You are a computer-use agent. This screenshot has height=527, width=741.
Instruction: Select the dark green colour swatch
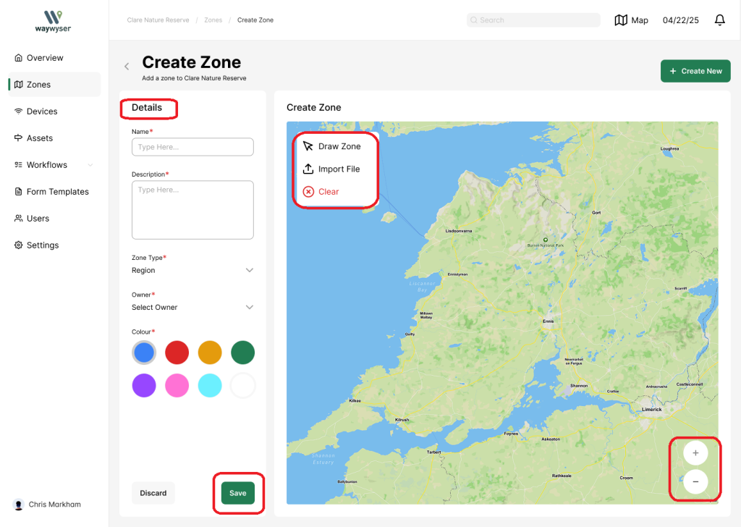[242, 353]
